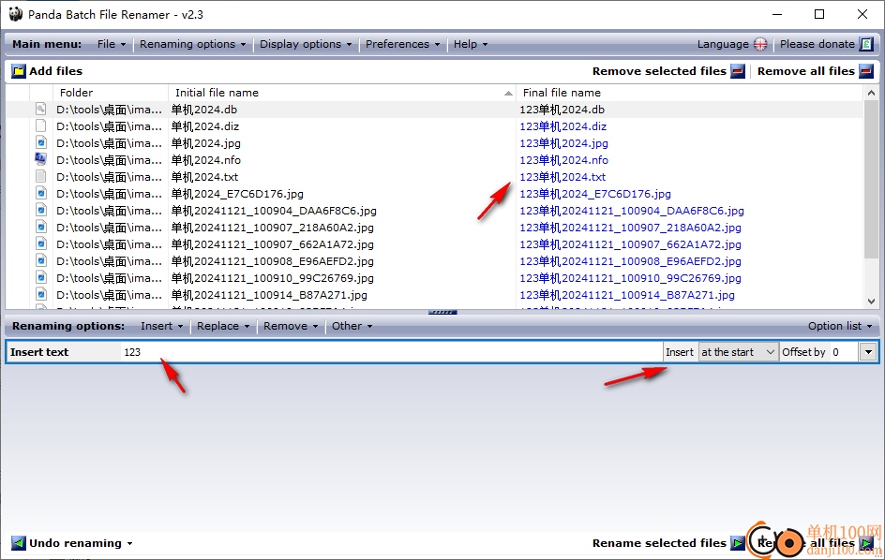This screenshot has width=885, height=560.
Task: Click Remove all files button
Action: tap(815, 71)
